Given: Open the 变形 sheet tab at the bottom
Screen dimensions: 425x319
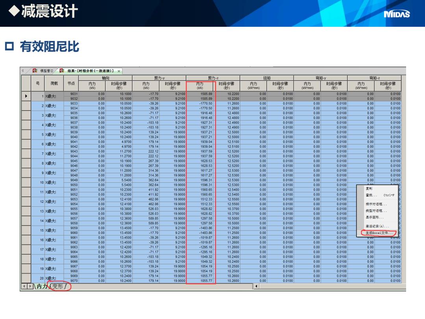Looking at the screenshot, I should (57, 286).
